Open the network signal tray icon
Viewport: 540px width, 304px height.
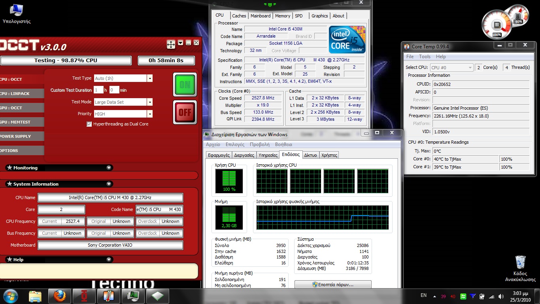[492, 296]
